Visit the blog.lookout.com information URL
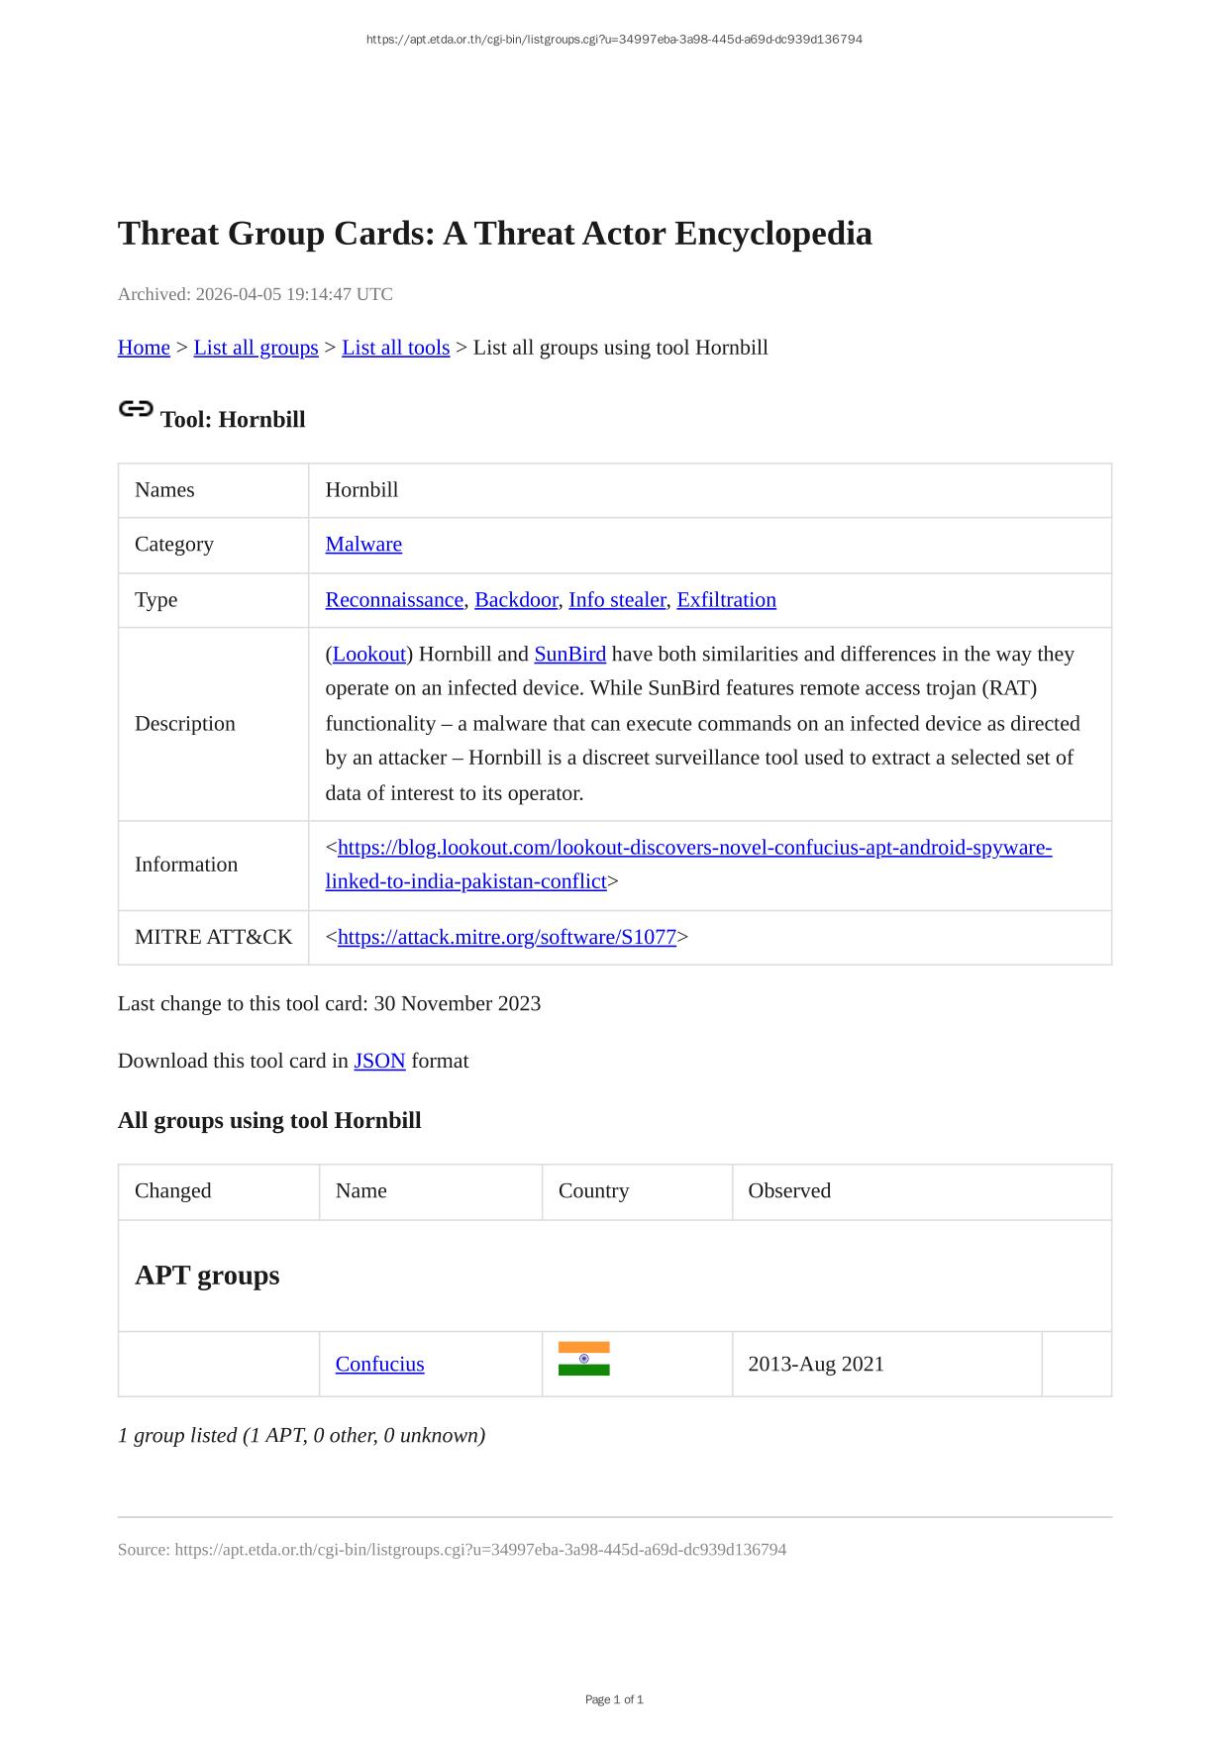1230x1739 pixels. pyautogui.click(x=693, y=848)
